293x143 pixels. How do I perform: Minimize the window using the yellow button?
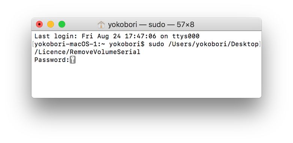pos(51,24)
